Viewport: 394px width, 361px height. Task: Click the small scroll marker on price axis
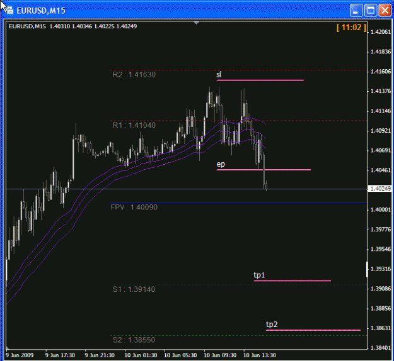(x=367, y=270)
